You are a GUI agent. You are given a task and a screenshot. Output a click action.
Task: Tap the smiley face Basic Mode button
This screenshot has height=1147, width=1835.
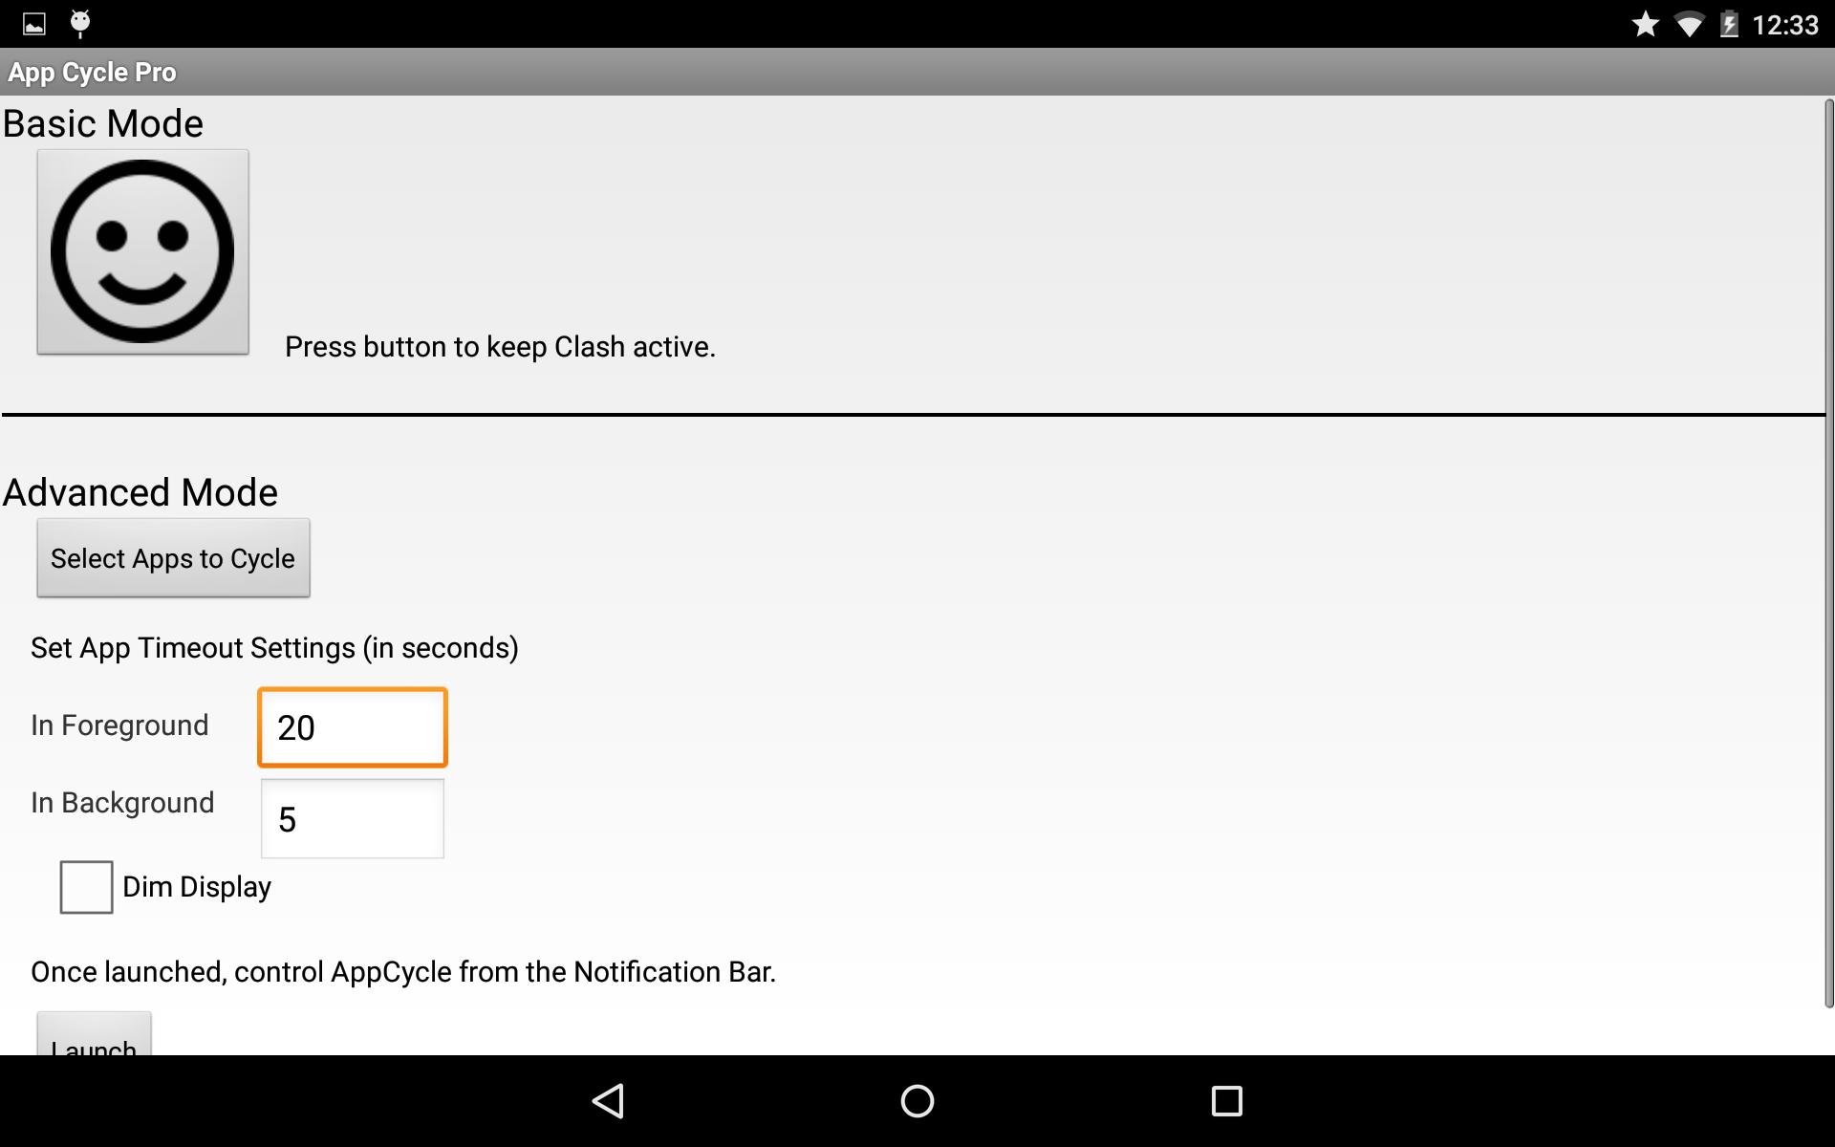coord(142,251)
